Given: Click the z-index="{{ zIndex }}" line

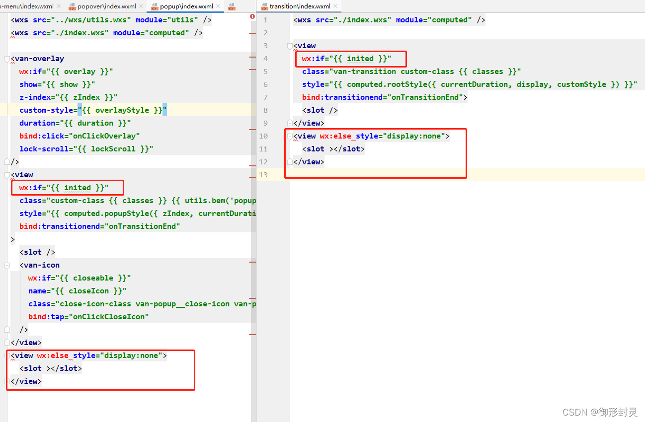Looking at the screenshot, I should (x=69, y=97).
